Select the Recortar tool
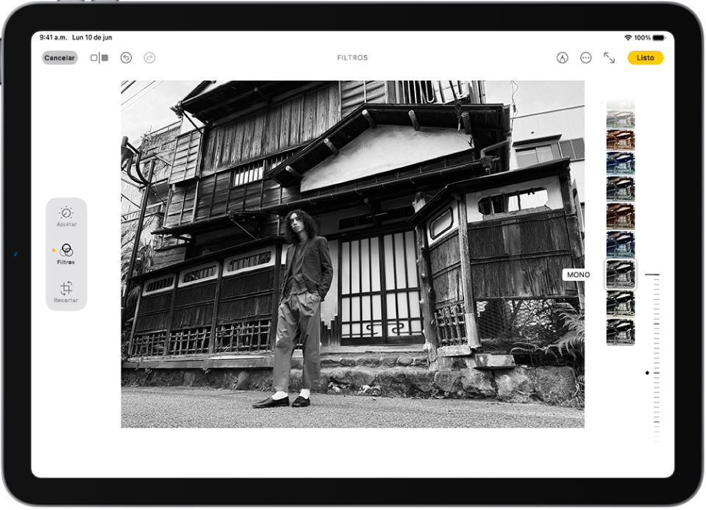The image size is (706, 510). coord(66,292)
